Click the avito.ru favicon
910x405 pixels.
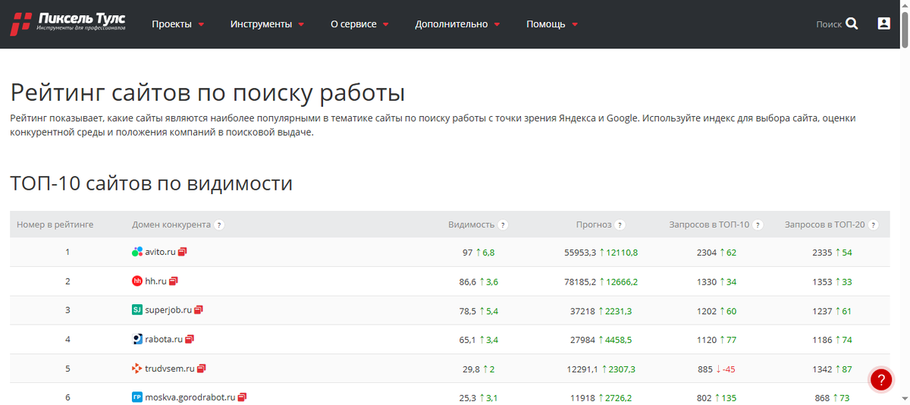(137, 252)
